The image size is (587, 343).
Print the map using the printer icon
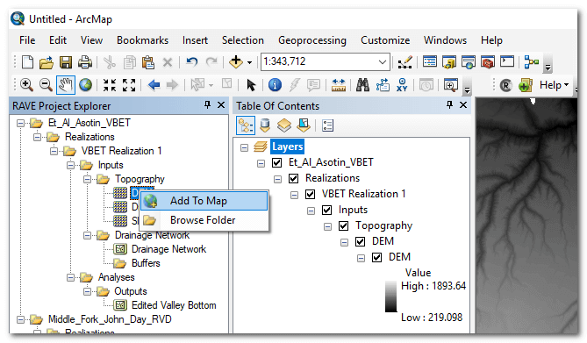[85, 62]
